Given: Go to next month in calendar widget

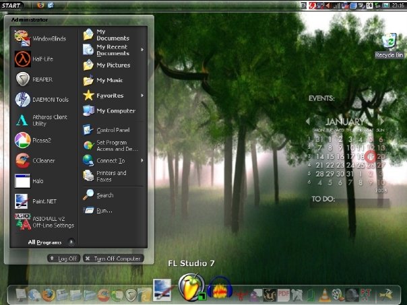Looking at the screenshot, I should [x=381, y=121].
